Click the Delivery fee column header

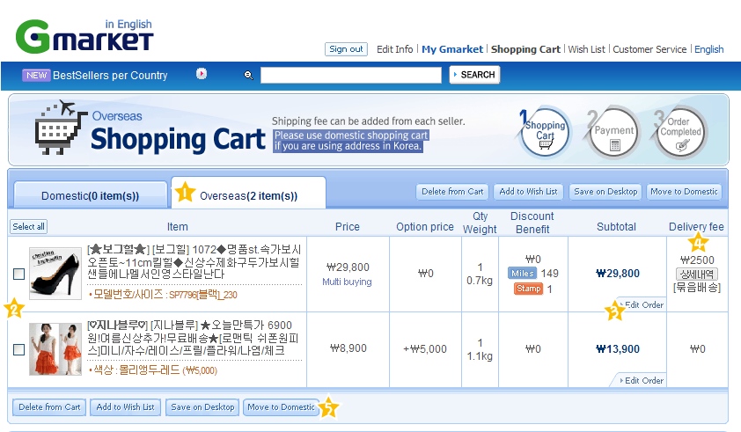click(x=696, y=226)
